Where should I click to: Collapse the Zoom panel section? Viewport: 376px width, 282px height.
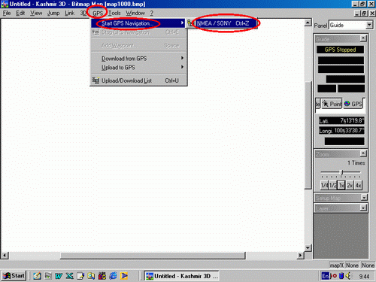[x=363, y=153]
